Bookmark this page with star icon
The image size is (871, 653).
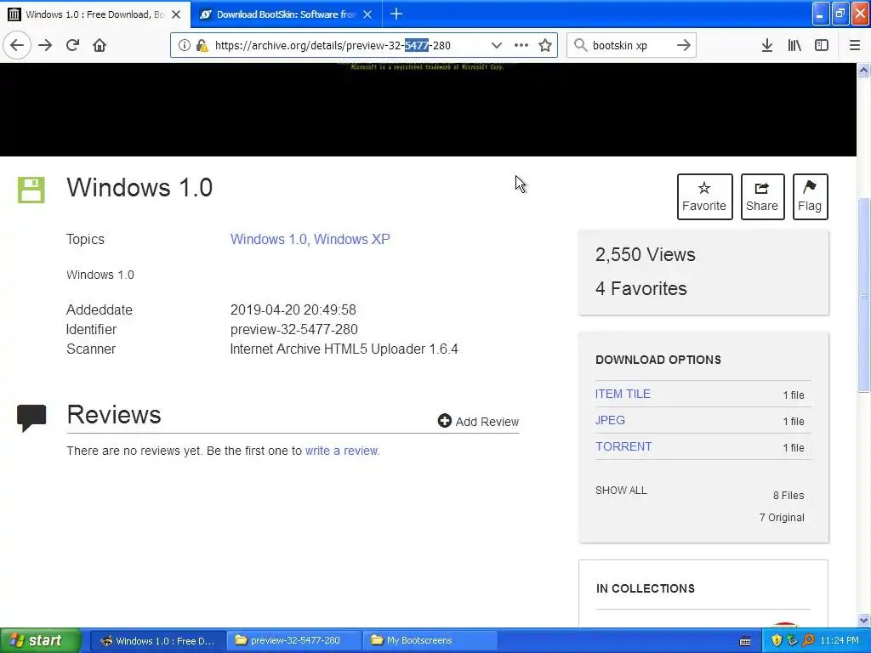[545, 45]
